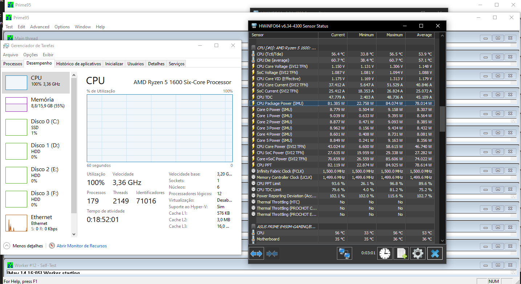This screenshot has width=521, height=284.
Task: Select the "ASUS PRIME B450M-GAMING" header row
Action: coord(342,227)
